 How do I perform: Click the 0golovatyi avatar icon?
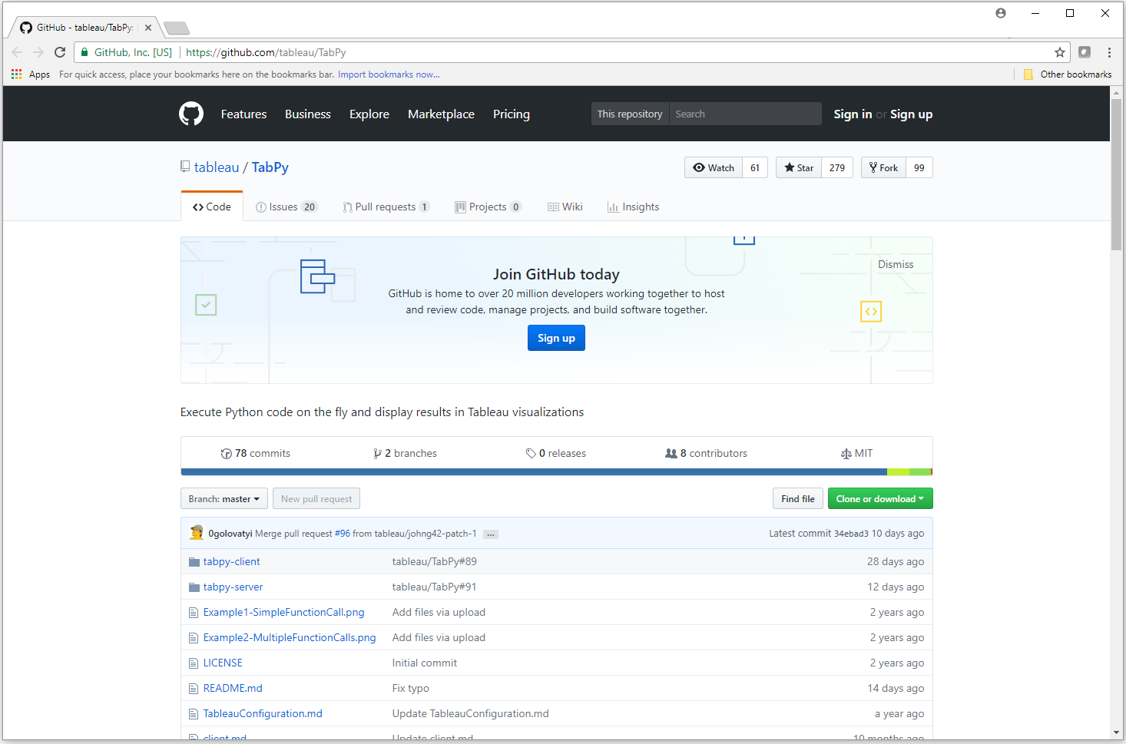(x=197, y=533)
